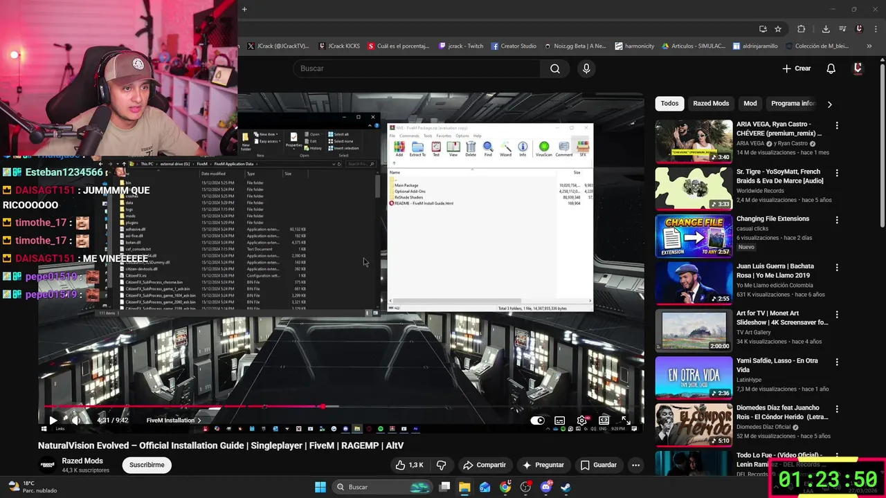This screenshot has height=498, width=886.
Task: Show more filter chips with the arrow
Action: (829, 104)
